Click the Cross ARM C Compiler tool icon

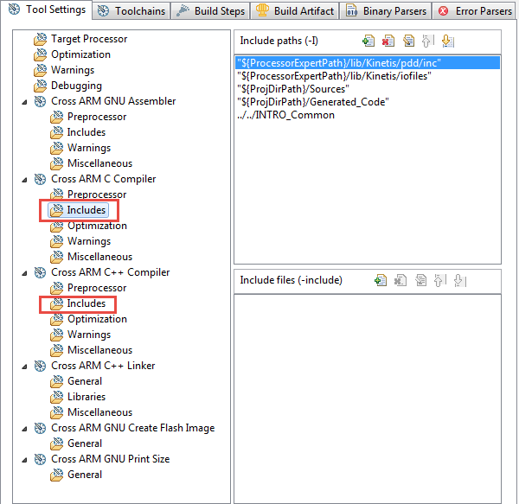click(40, 179)
